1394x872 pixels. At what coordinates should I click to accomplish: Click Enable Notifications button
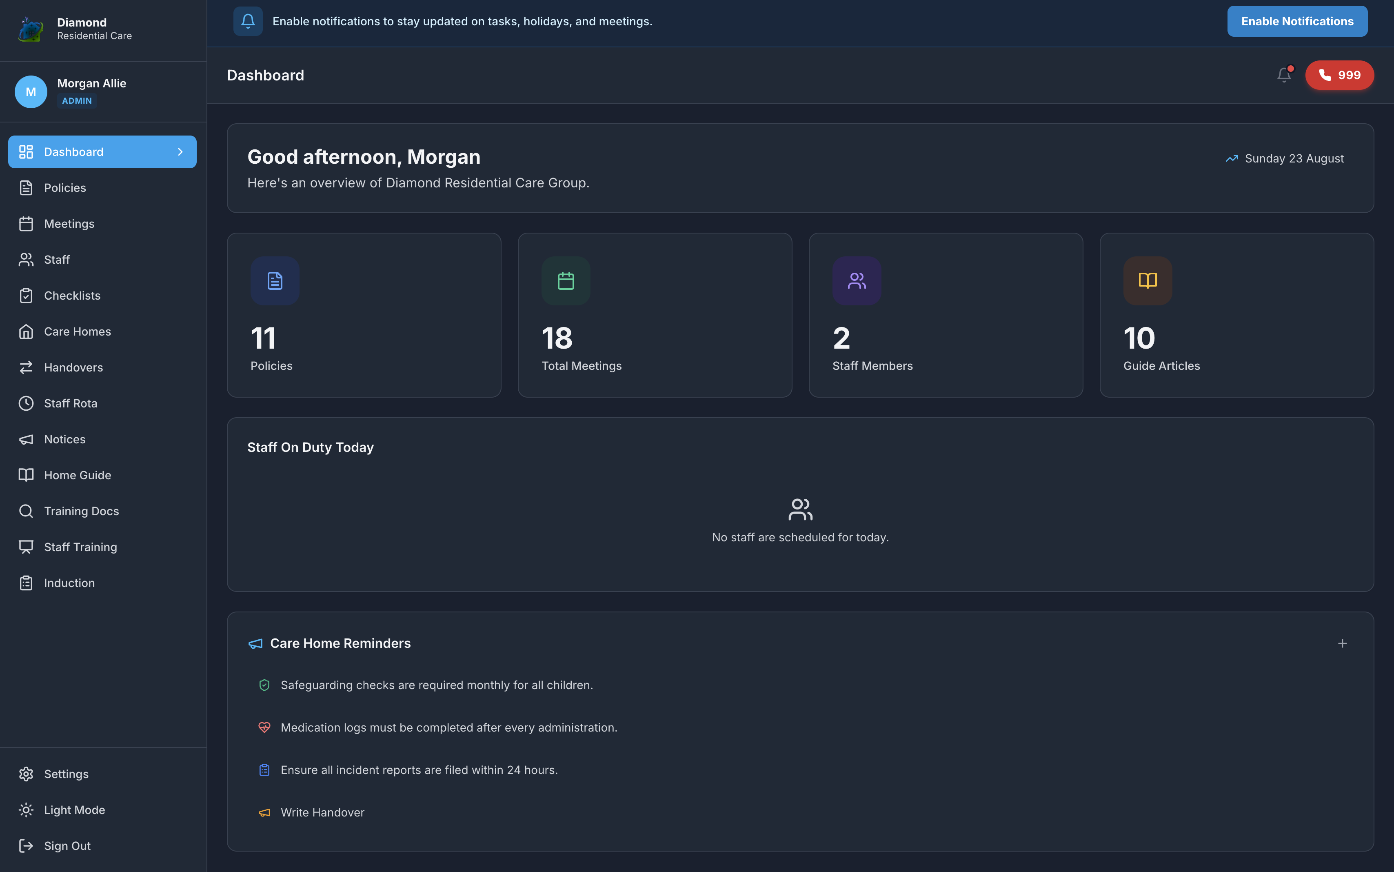tap(1297, 21)
